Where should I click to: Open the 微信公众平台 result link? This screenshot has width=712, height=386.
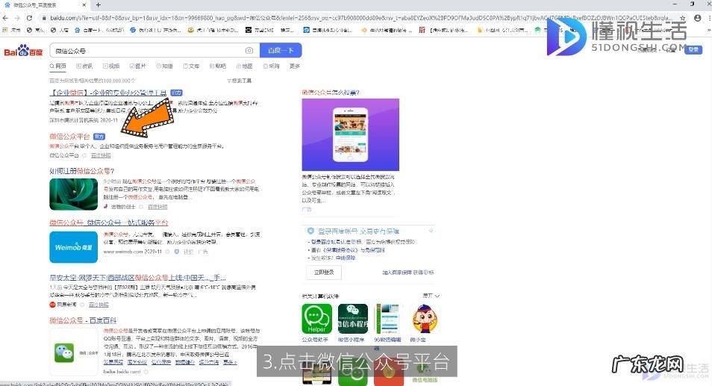point(70,136)
